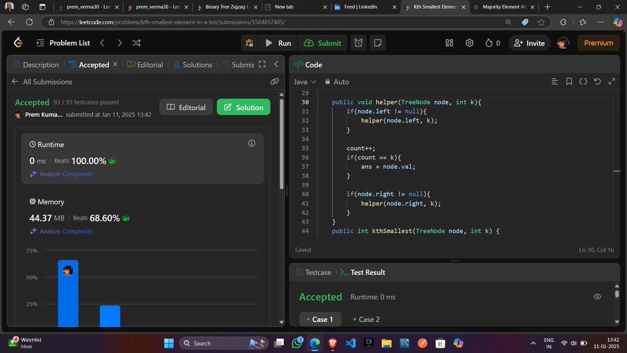Screen dimensions: 627x353
Task: Select the tallest memory distribution bar
Action: [x=68, y=293]
